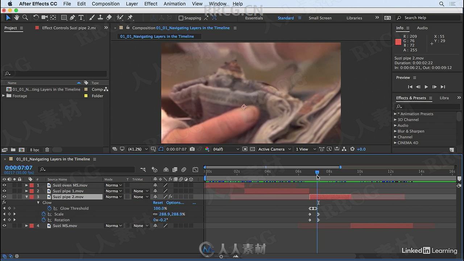The image size is (464, 261).
Task: Select the Brush tool
Action: tap(92, 17)
